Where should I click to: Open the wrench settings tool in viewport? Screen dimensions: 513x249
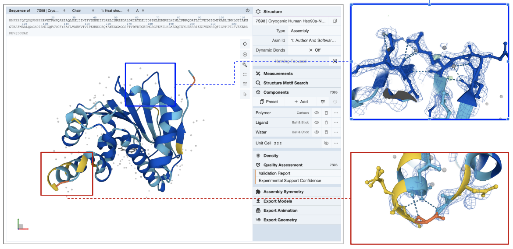point(245,64)
